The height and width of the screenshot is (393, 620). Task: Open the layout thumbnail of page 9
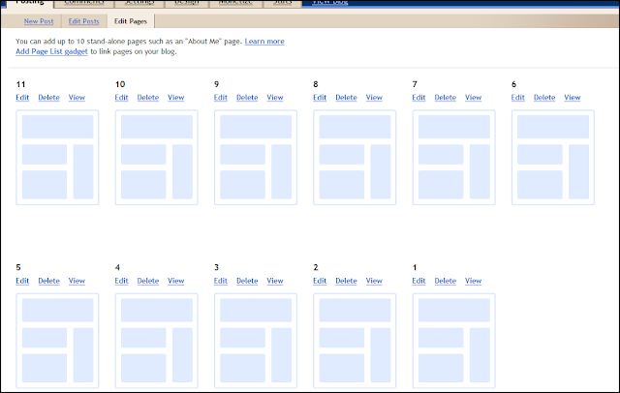tap(256, 157)
